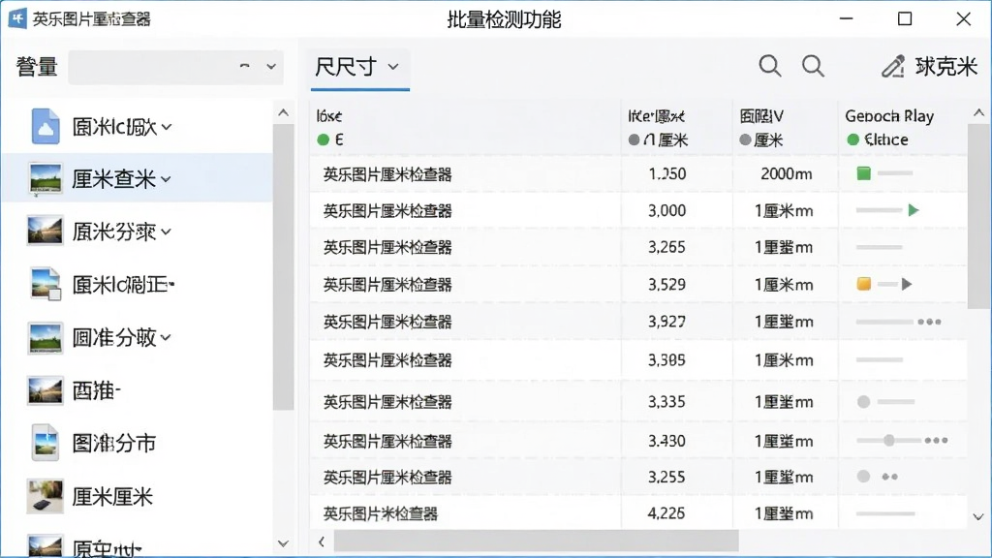Open the 尺尺寸 dropdown tab
This screenshot has height=558, width=992.
click(x=358, y=67)
